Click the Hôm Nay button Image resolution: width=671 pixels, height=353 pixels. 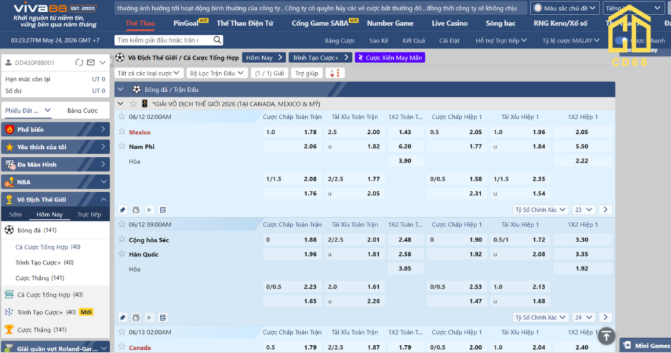(x=264, y=57)
